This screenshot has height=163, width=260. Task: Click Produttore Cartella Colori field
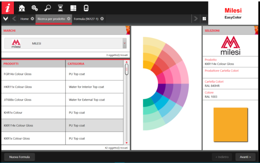point(231,73)
